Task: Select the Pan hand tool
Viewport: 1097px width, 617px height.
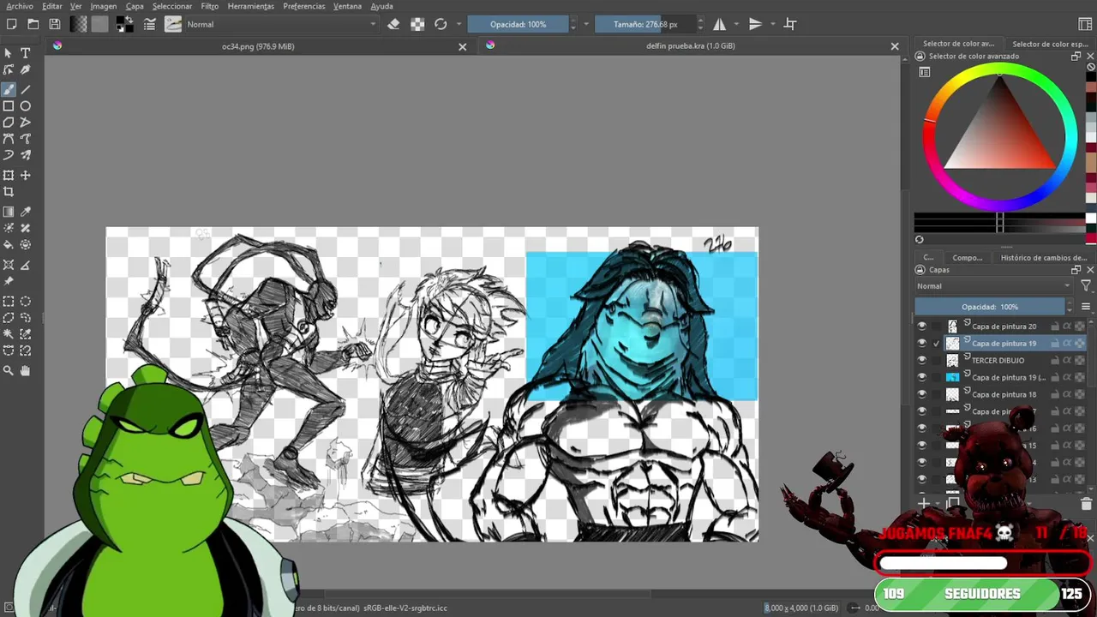Action: [25, 370]
